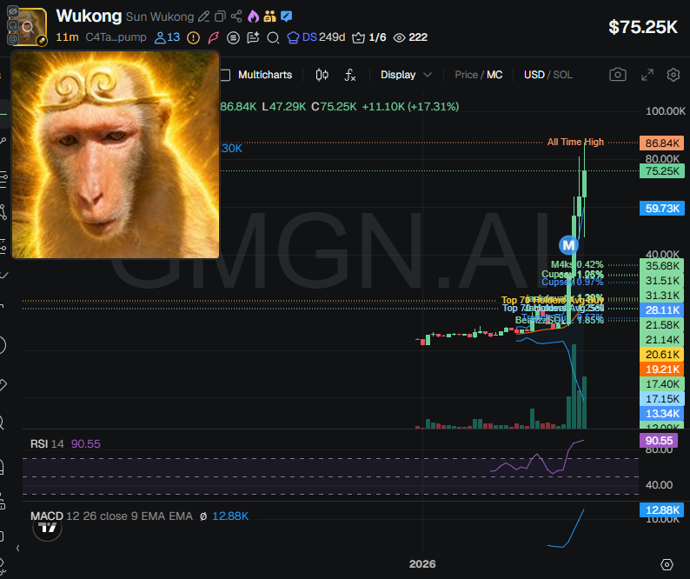Click the orange 19.21K axis label
Screen dimensions: 690x579
pos(662,369)
